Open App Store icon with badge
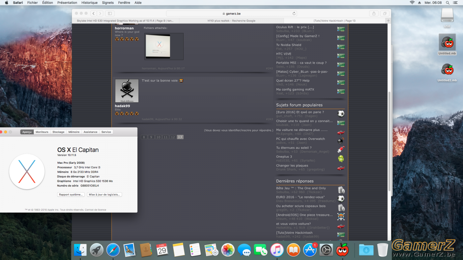This screenshot has height=260, width=463. (x=310, y=250)
